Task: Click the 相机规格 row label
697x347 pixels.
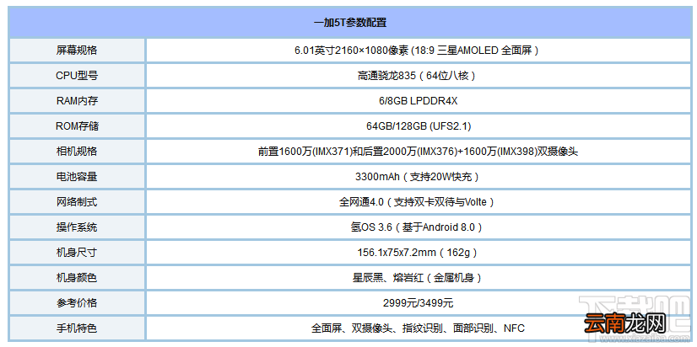Action: [x=77, y=152]
